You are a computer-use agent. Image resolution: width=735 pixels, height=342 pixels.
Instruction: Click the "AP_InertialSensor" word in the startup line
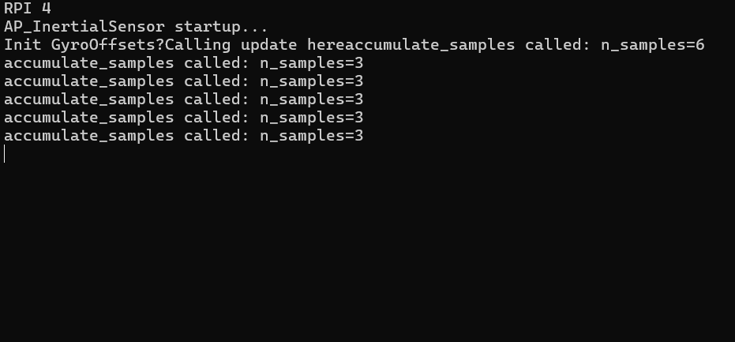(x=84, y=27)
